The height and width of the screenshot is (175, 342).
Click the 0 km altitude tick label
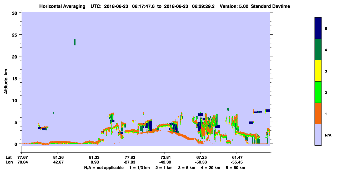[16, 144]
